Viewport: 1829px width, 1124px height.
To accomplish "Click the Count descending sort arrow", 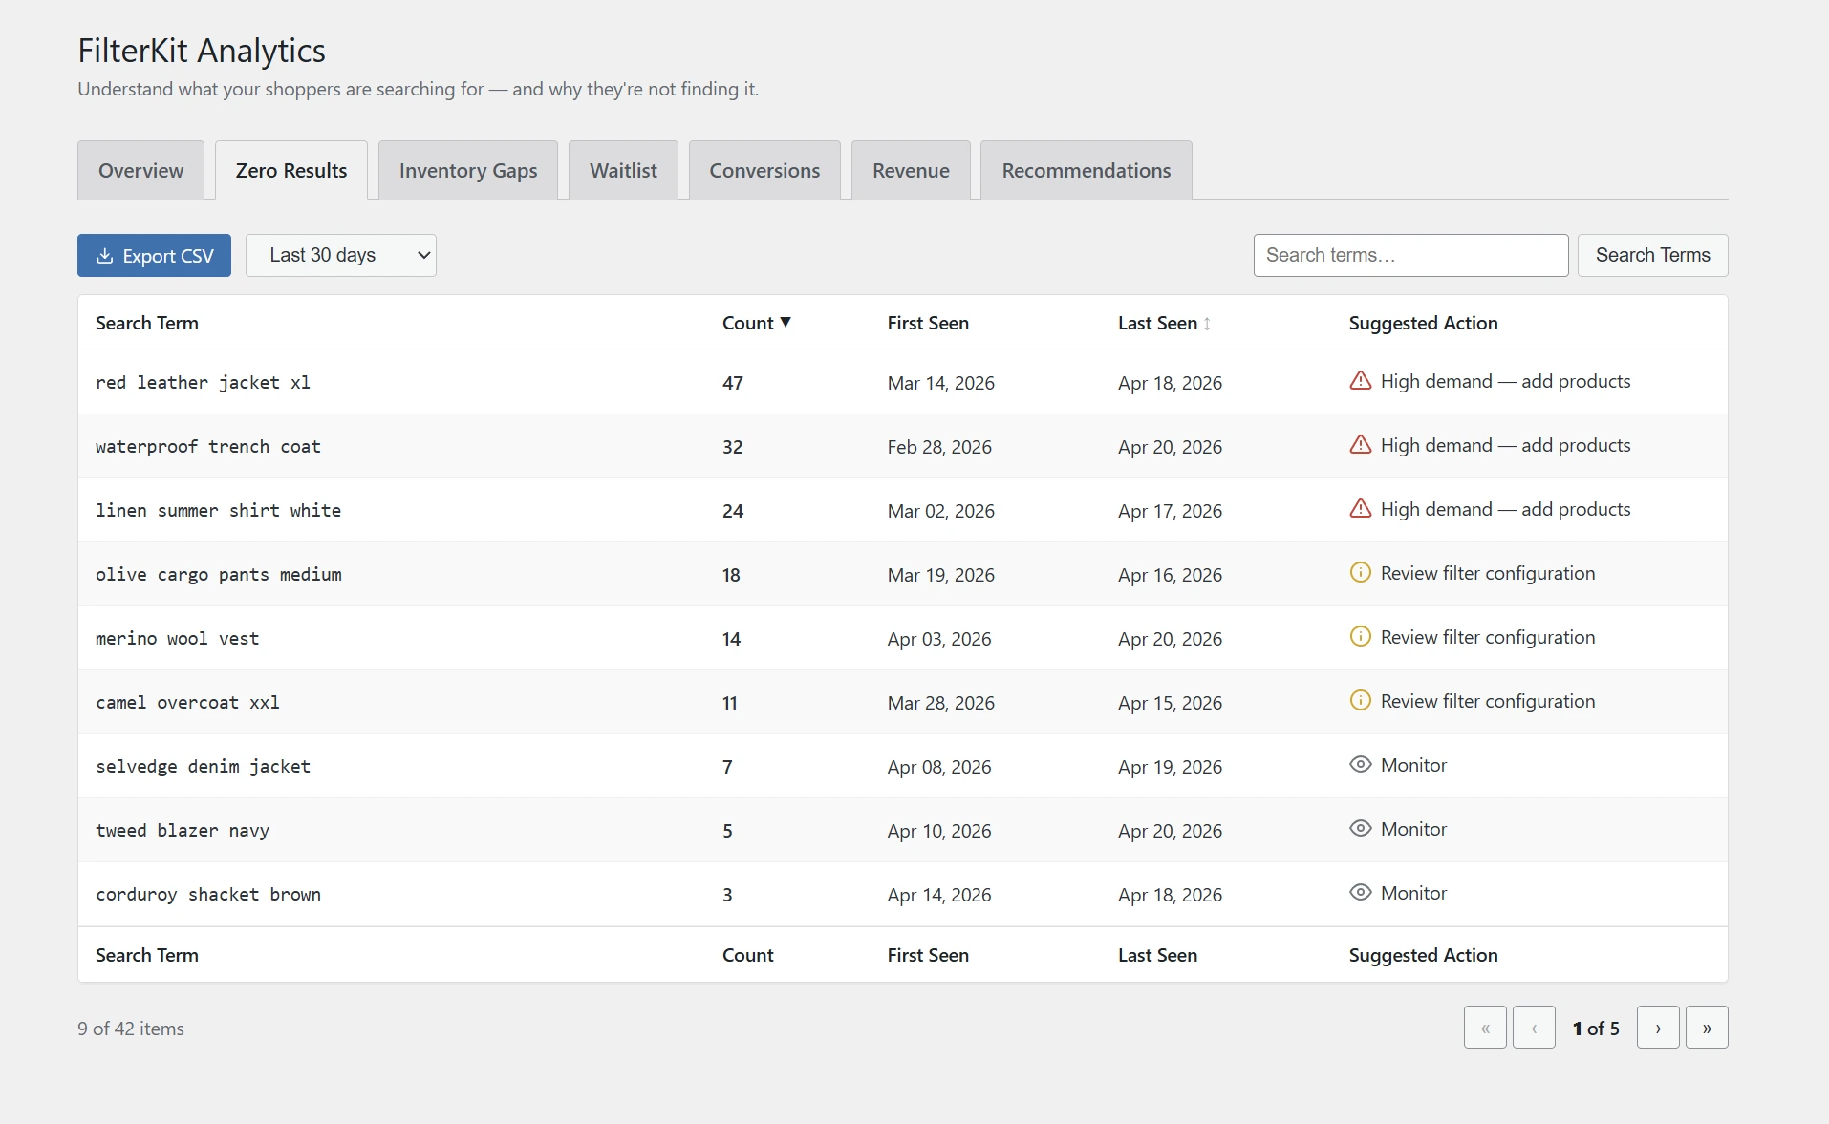I will pos(785,323).
